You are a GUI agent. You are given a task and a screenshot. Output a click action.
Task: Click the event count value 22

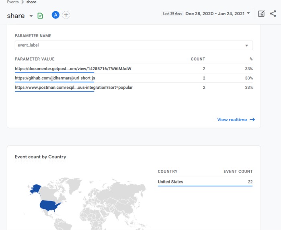(x=250, y=182)
